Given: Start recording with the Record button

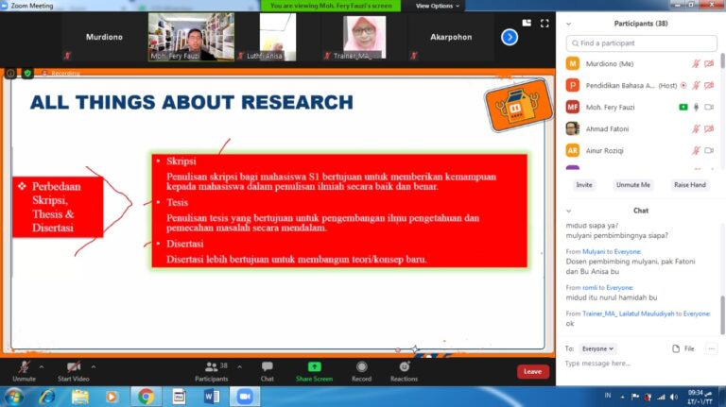Looking at the screenshot, I should coord(362,371).
